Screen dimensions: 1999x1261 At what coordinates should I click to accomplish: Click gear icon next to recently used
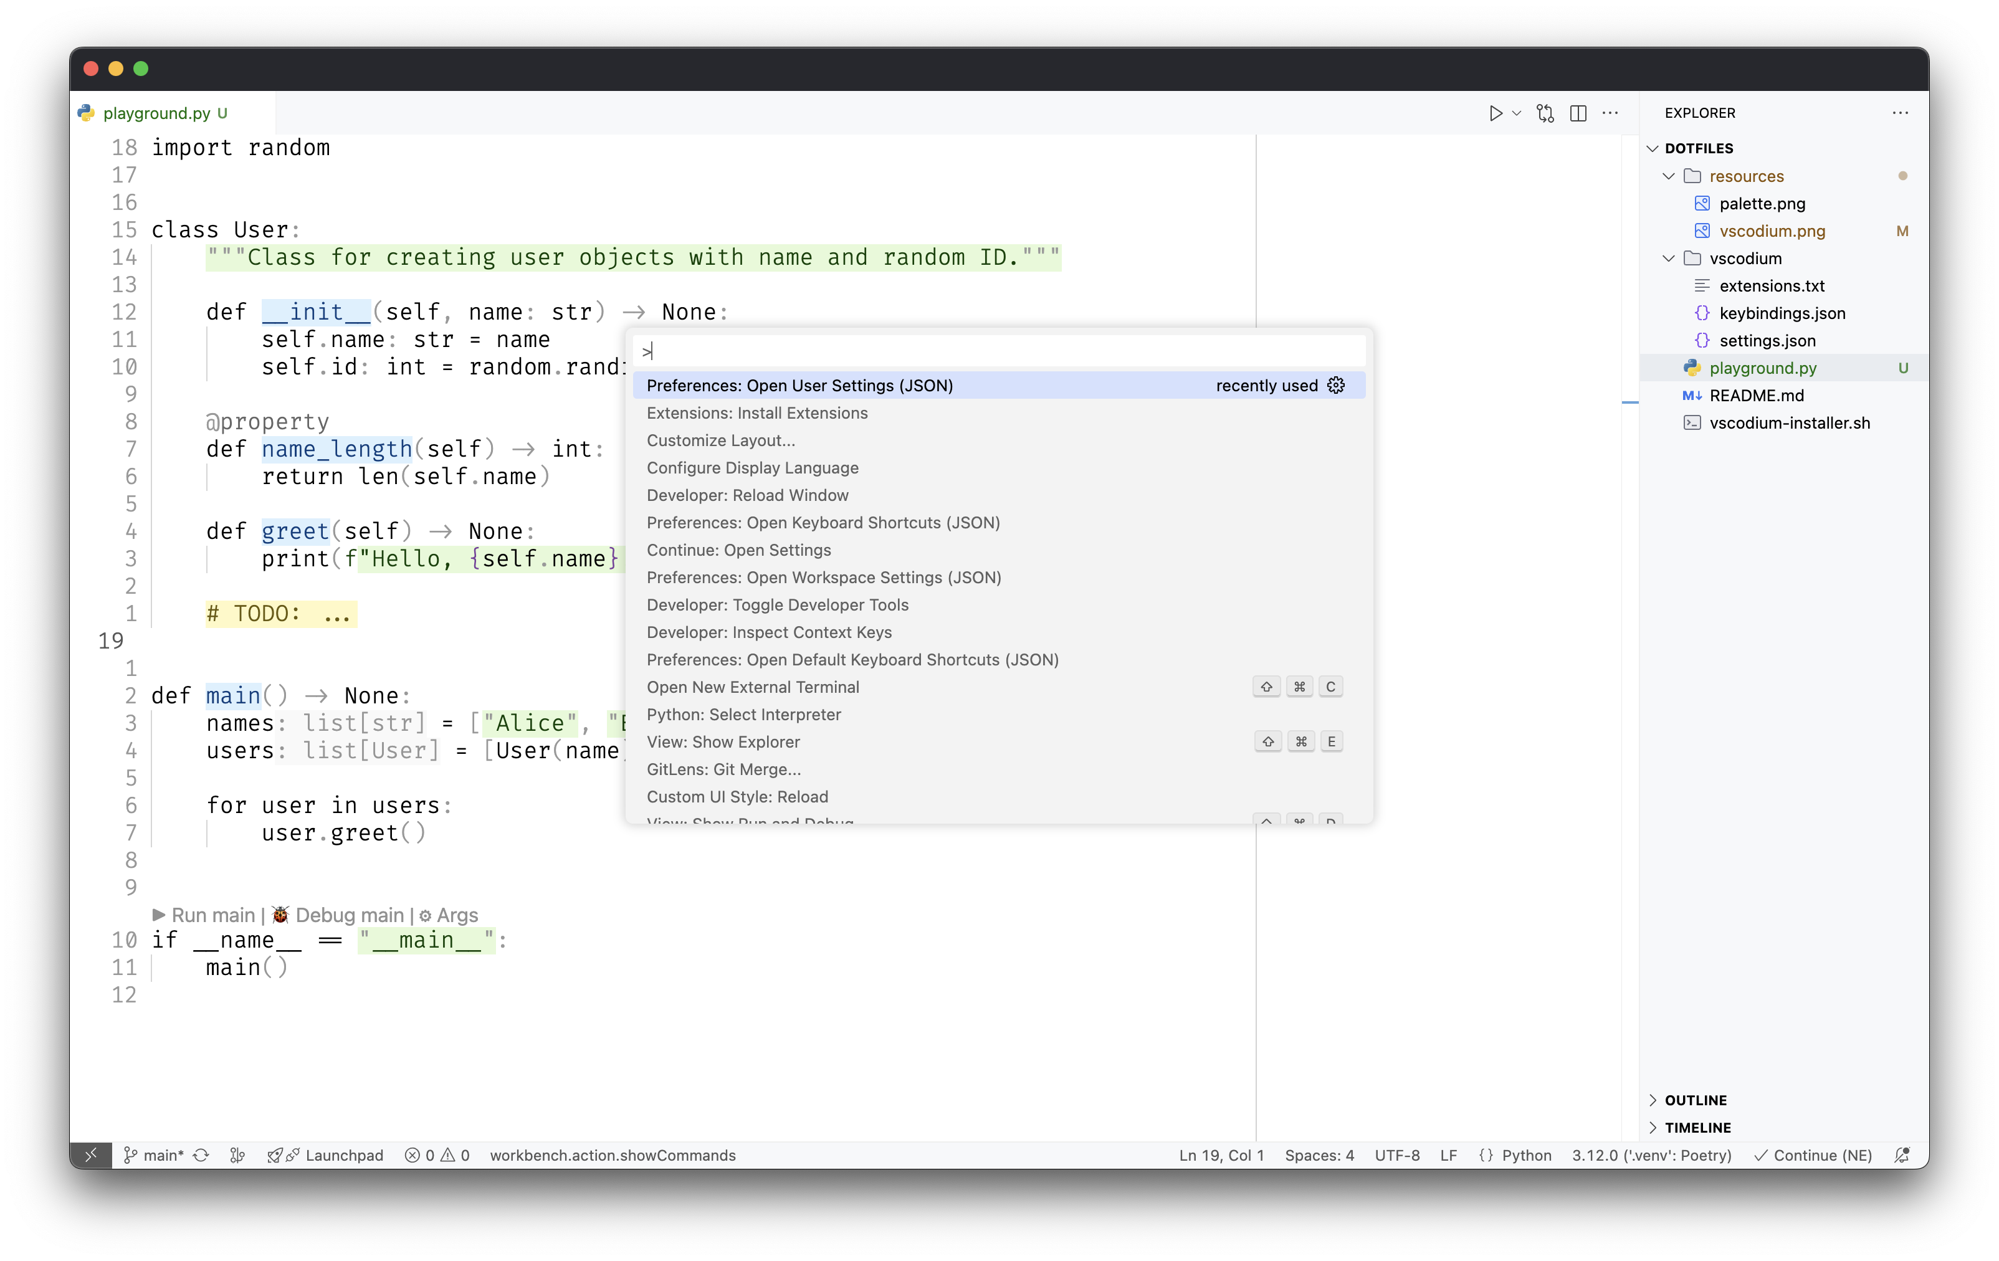coord(1336,385)
